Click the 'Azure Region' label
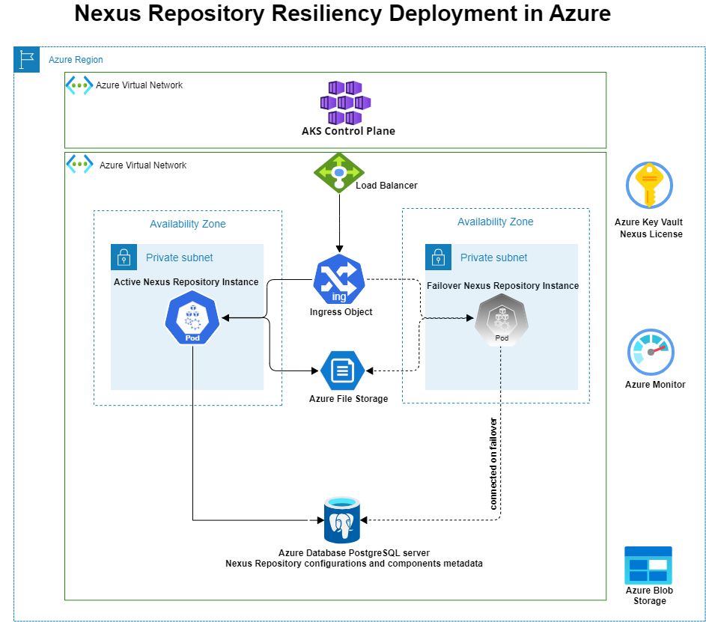This screenshot has width=706, height=622. pos(76,59)
